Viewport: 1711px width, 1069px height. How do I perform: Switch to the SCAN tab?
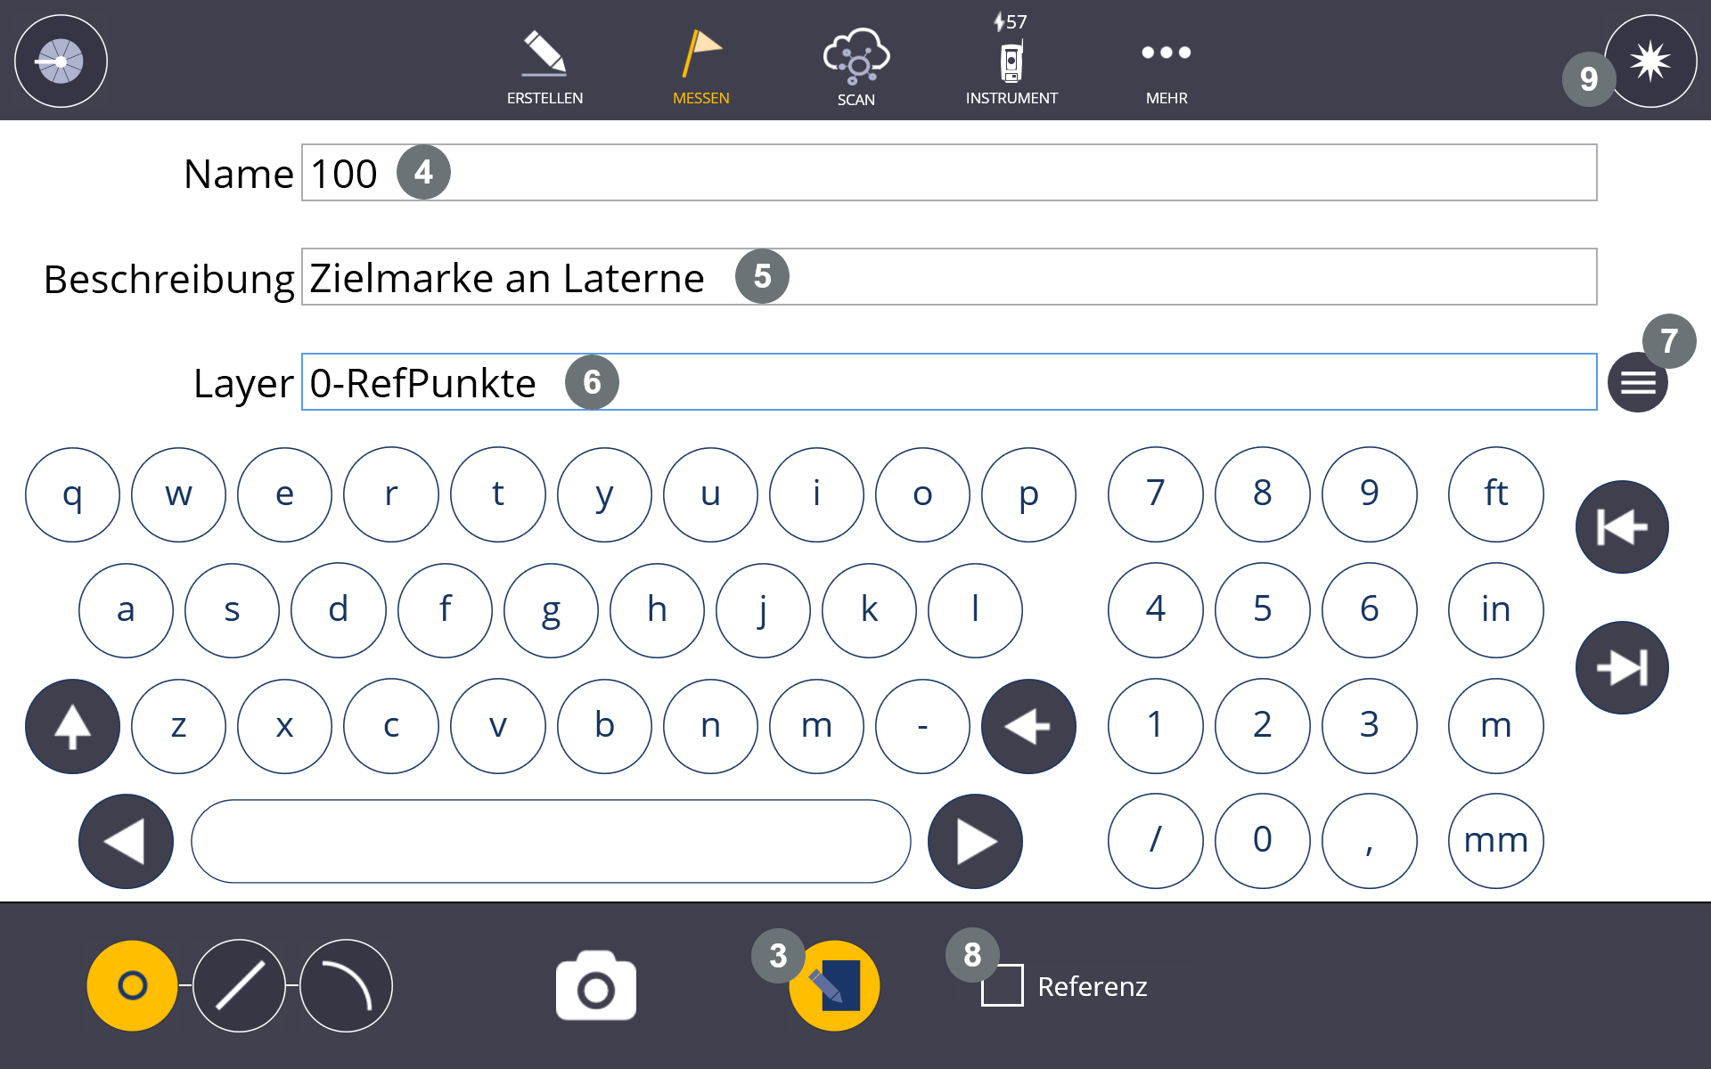point(855,67)
